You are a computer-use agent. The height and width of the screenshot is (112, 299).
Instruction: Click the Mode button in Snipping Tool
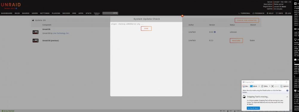[x=254, y=86]
